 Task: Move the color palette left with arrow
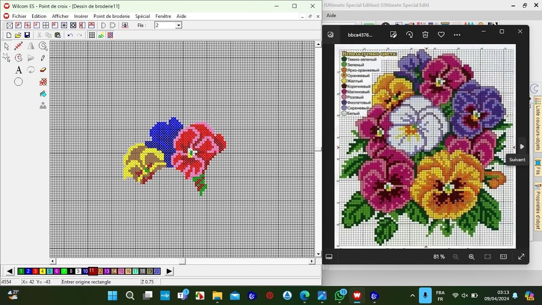(10, 272)
